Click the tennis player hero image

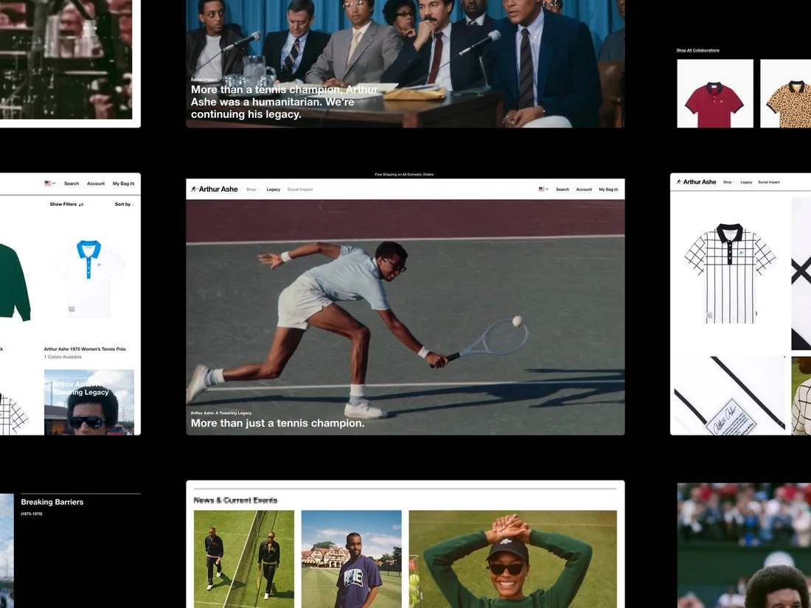pyautogui.click(x=405, y=317)
